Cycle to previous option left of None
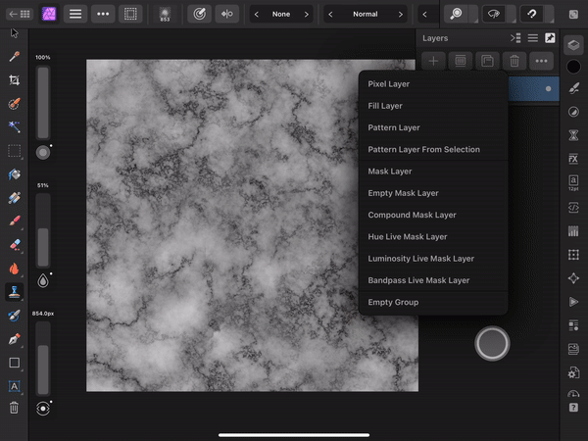The height and width of the screenshot is (441, 588). coord(257,15)
